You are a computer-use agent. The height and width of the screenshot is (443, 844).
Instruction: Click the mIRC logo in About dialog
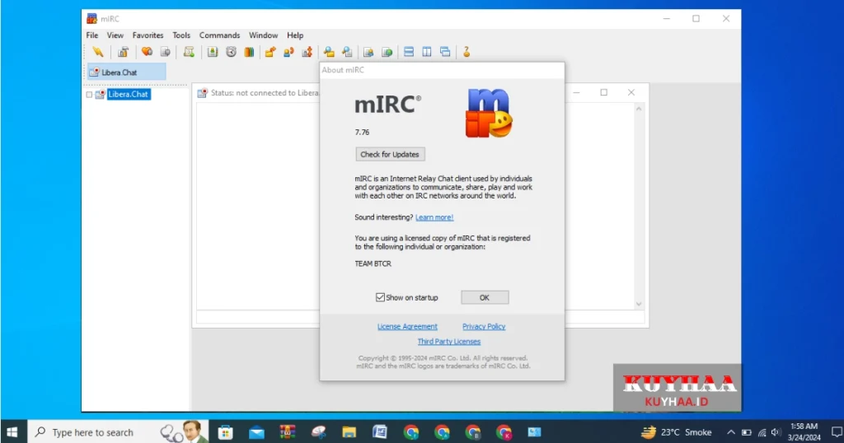pyautogui.click(x=489, y=113)
